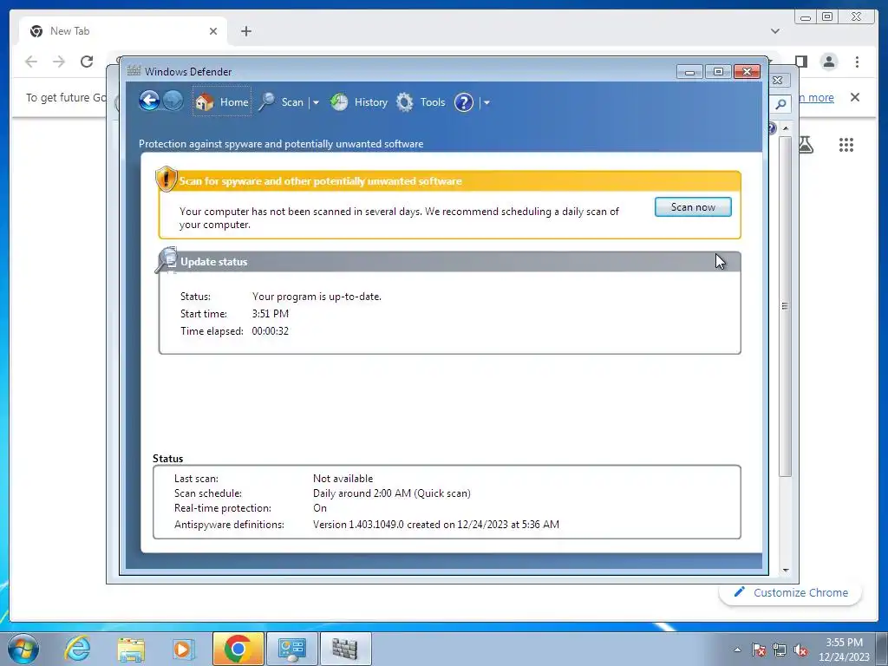The width and height of the screenshot is (888, 666).
Task: Click scroll down arrow in the behind window
Action: tap(785, 571)
